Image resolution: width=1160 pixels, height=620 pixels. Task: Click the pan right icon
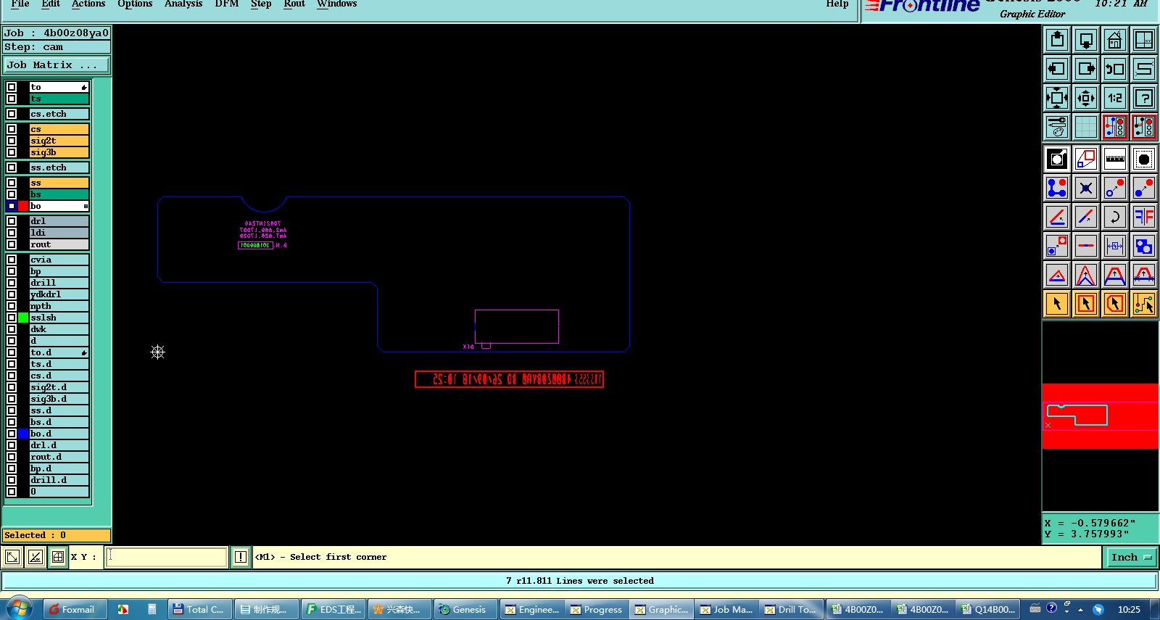tap(1086, 69)
